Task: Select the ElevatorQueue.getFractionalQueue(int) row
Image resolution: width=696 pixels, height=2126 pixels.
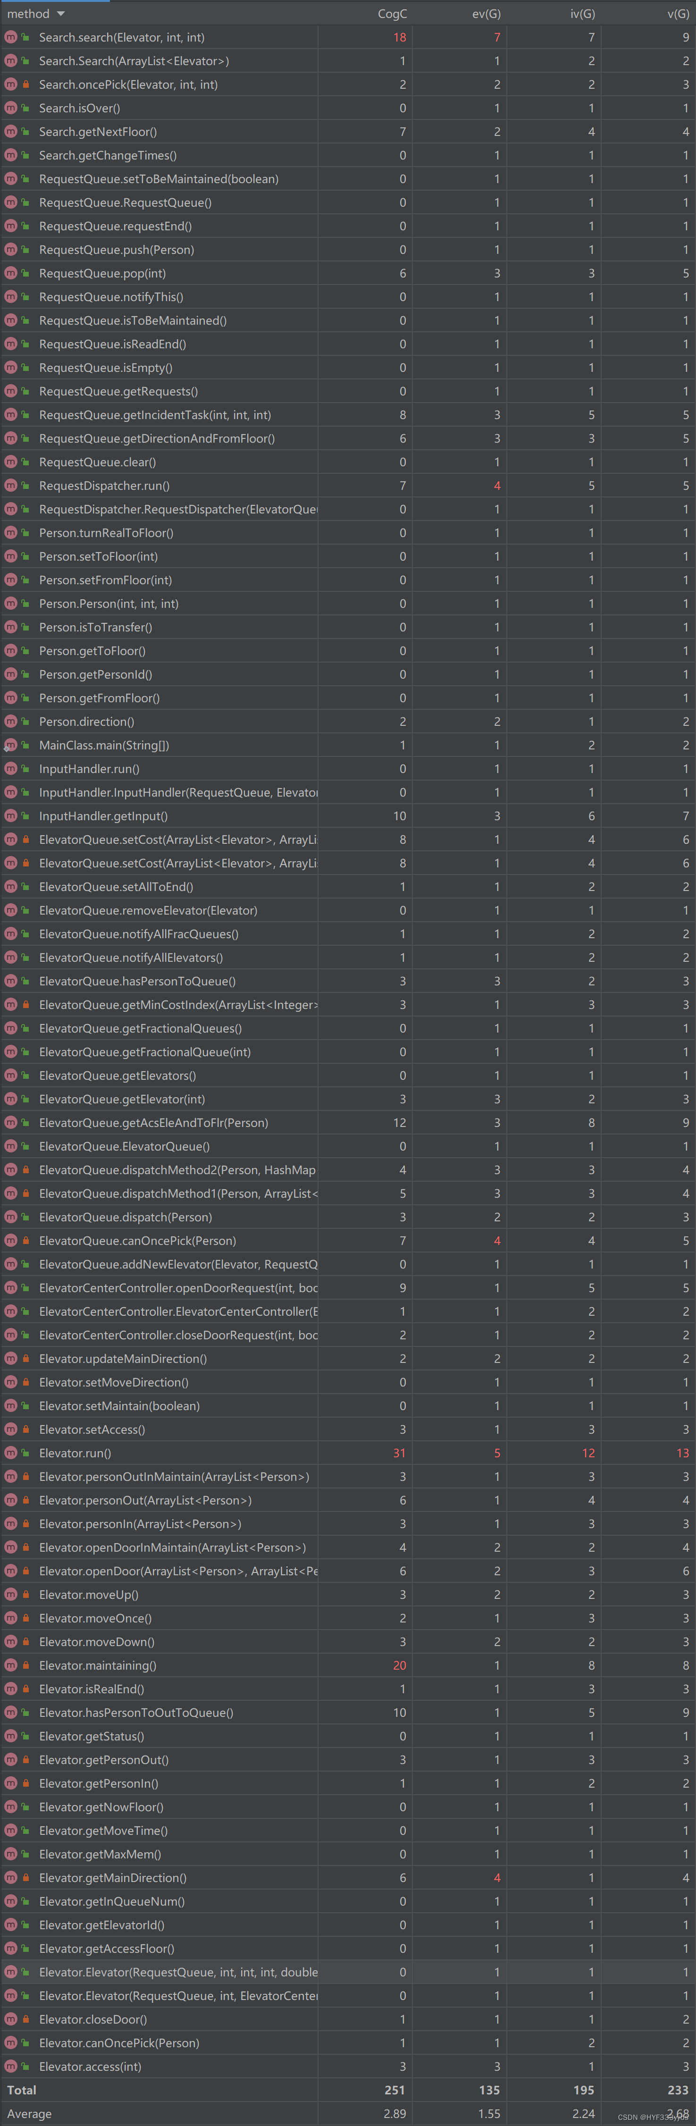Action: coord(348,1051)
